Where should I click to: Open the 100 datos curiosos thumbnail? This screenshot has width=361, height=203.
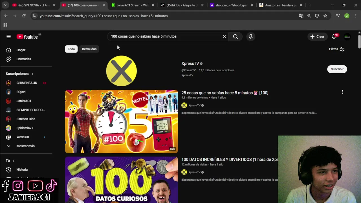(121, 180)
